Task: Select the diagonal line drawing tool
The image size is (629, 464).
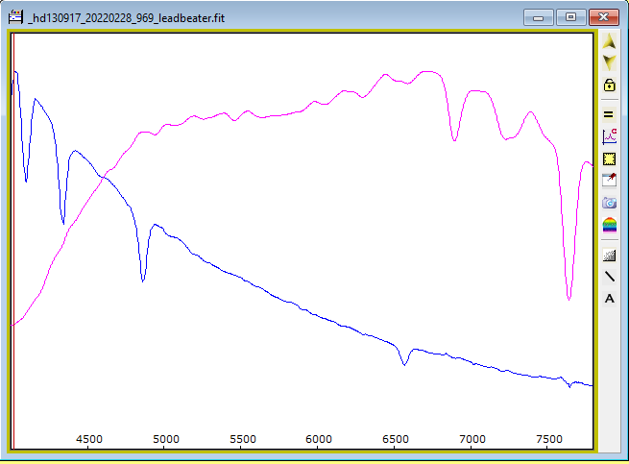Action: tap(609, 277)
